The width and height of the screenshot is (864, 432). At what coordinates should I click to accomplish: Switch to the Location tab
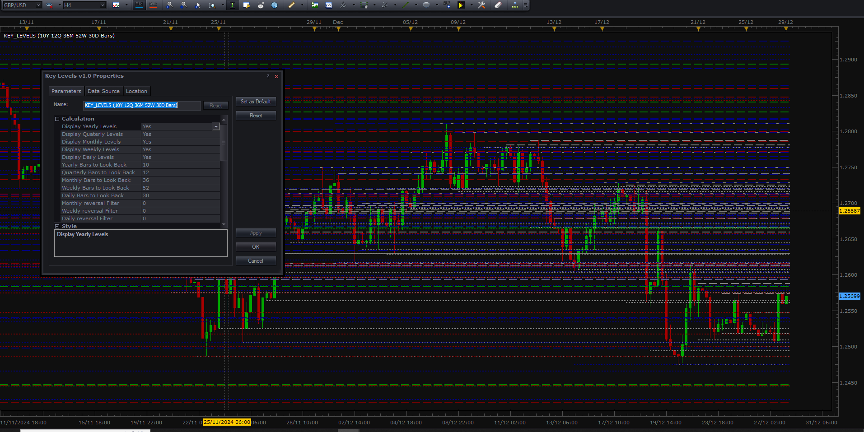coord(136,91)
